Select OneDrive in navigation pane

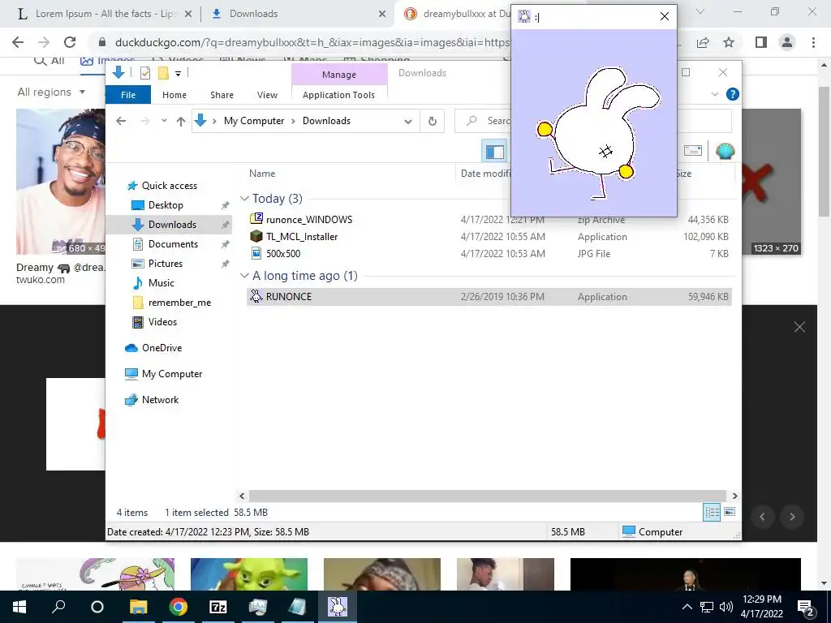(x=161, y=348)
